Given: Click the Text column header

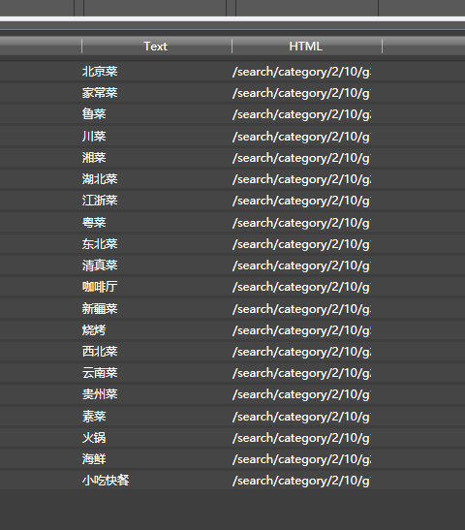Looking at the screenshot, I should coord(155,47).
